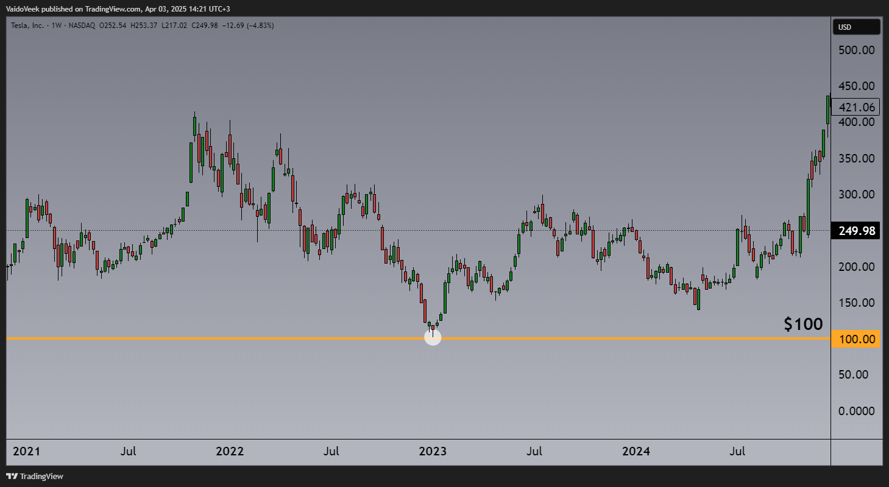
Task: Click the 2024 time axis label
Action: click(x=636, y=452)
